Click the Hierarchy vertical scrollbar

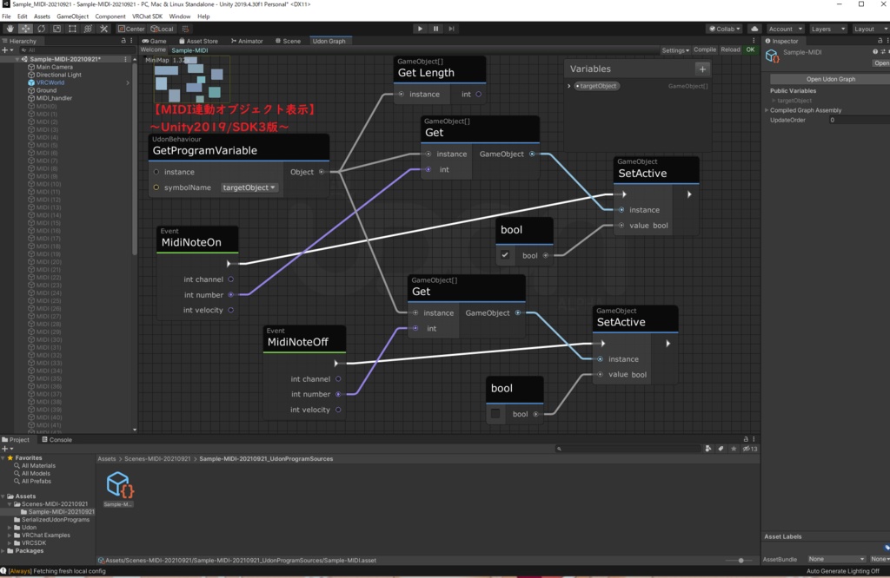[x=135, y=159]
